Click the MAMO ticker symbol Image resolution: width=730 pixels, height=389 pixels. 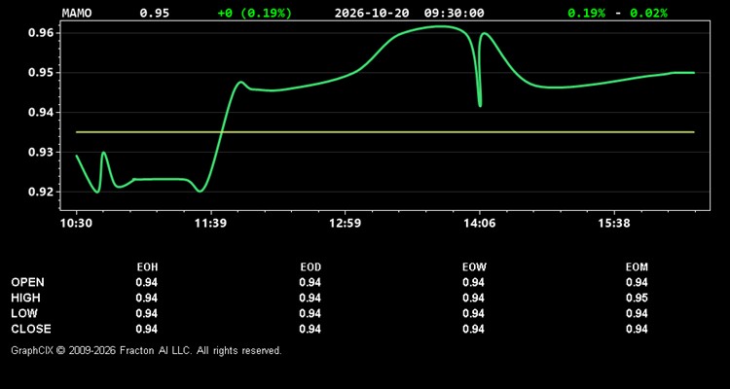77,13
